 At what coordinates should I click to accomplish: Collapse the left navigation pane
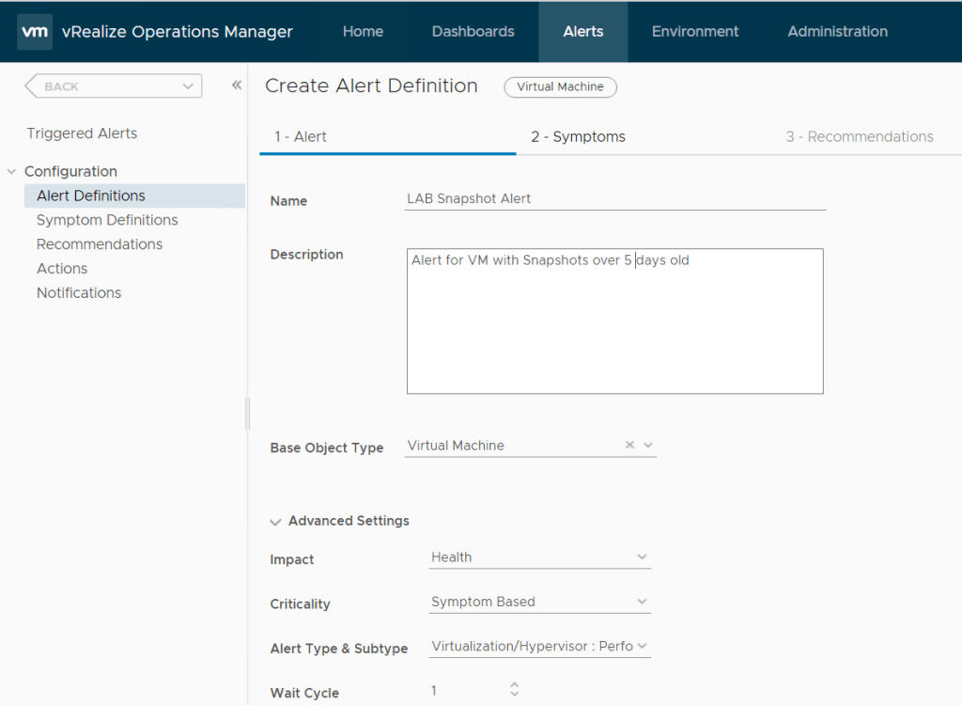pos(237,86)
